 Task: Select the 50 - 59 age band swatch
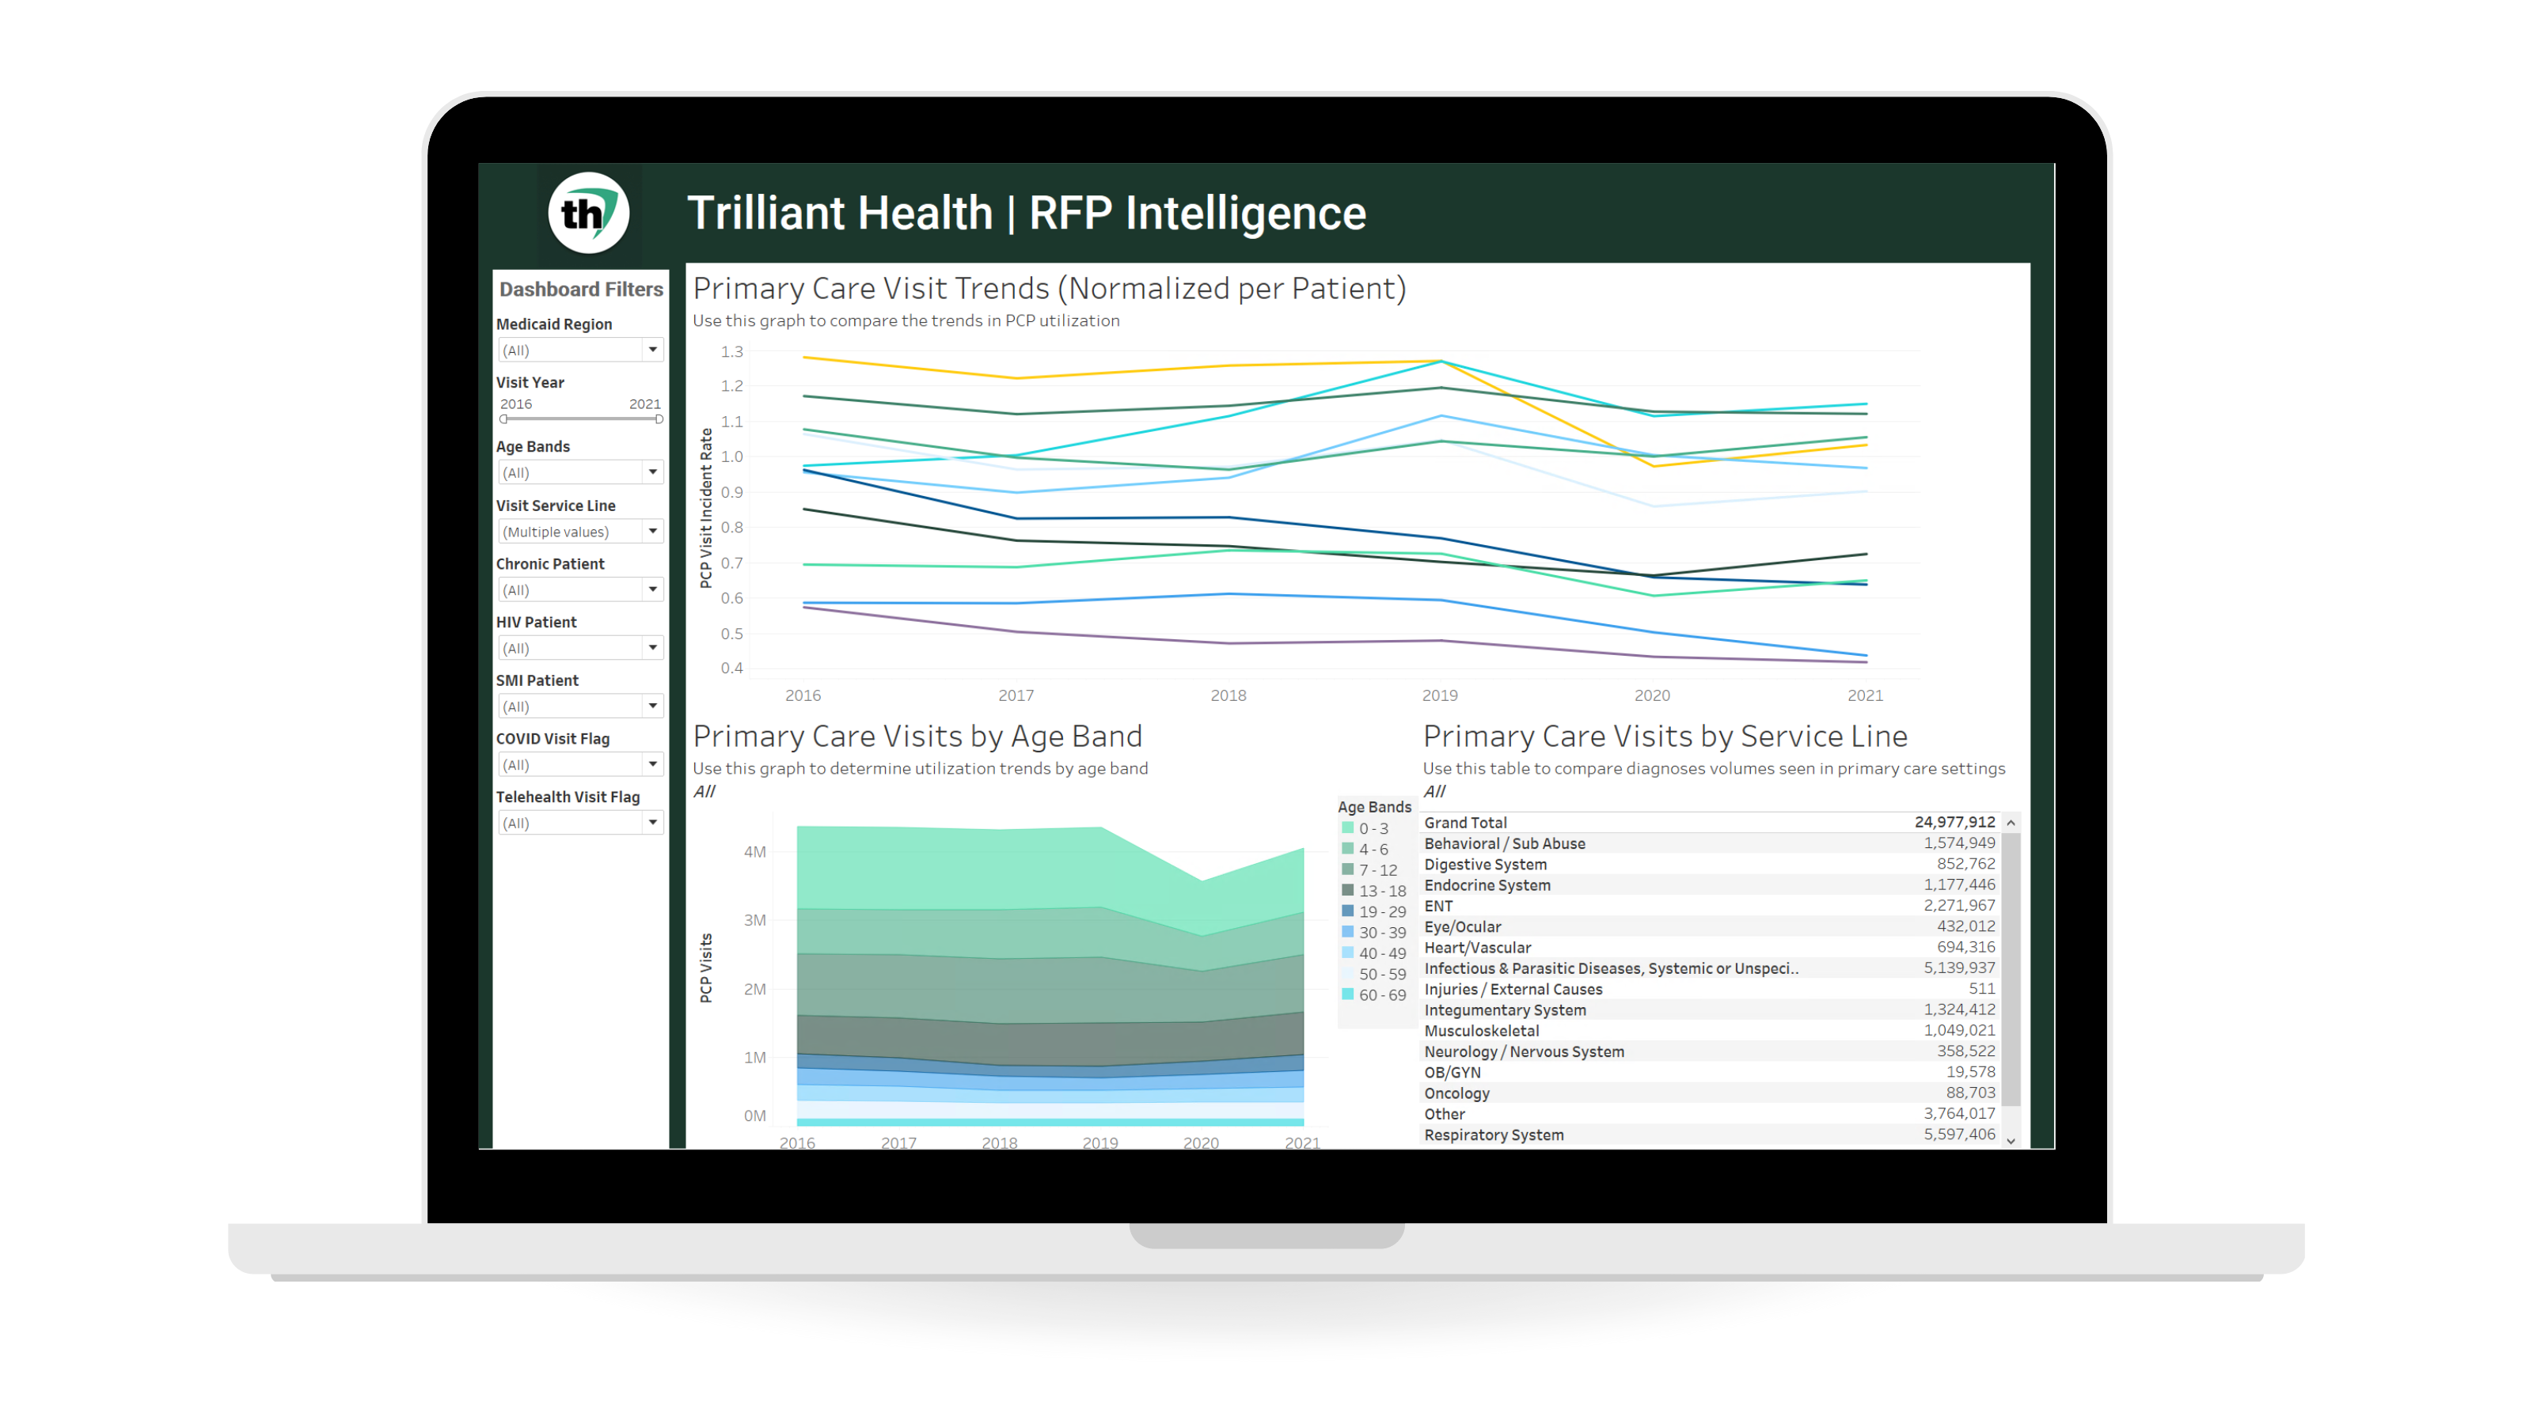point(1348,974)
